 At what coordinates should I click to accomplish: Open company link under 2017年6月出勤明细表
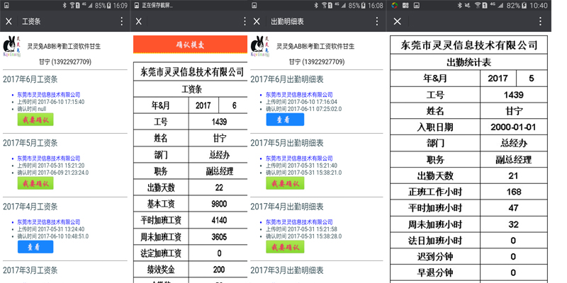point(299,95)
